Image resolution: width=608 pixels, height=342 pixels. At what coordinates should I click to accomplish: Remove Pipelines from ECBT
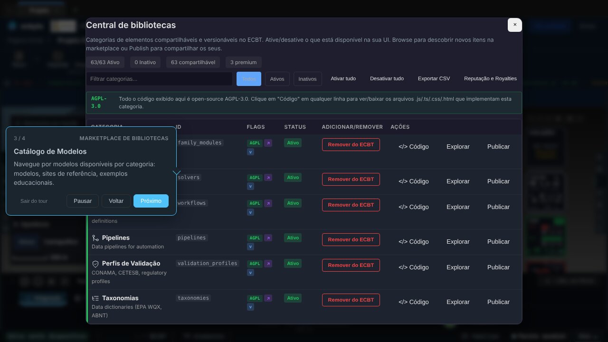pos(351,239)
